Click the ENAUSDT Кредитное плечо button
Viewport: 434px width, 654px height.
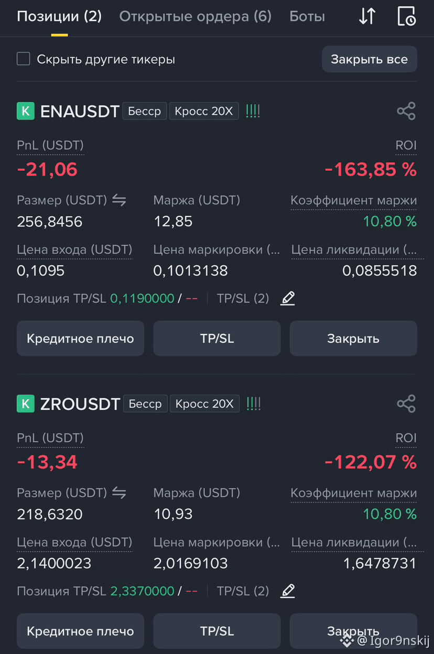80,339
